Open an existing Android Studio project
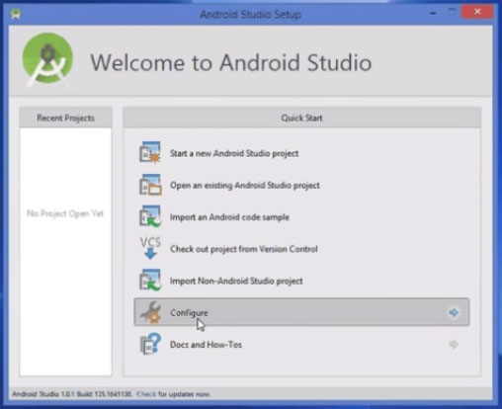The image size is (502, 409). pyautogui.click(x=245, y=186)
